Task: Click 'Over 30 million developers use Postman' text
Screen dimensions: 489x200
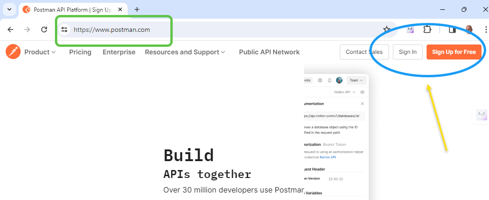Action: (234, 190)
